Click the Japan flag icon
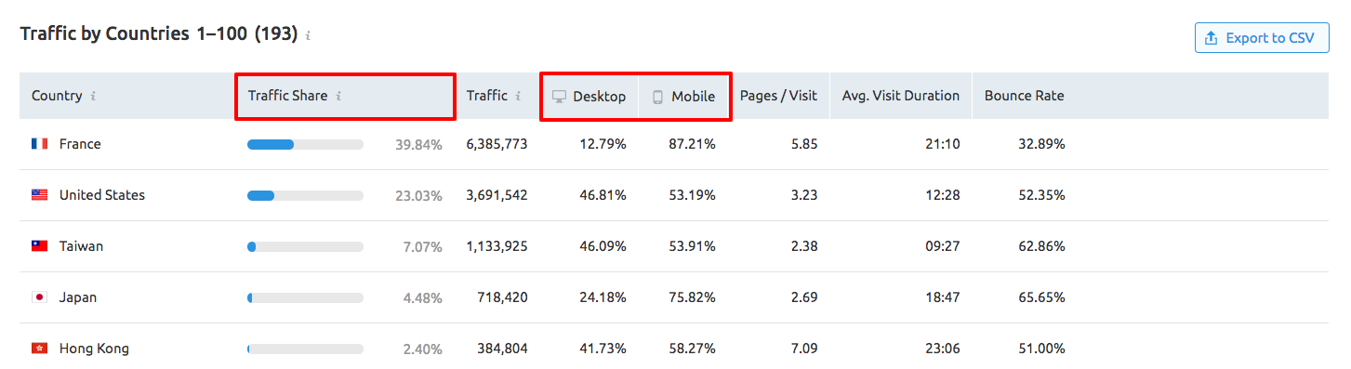Screen dimensions: 1351x369 click(x=39, y=297)
